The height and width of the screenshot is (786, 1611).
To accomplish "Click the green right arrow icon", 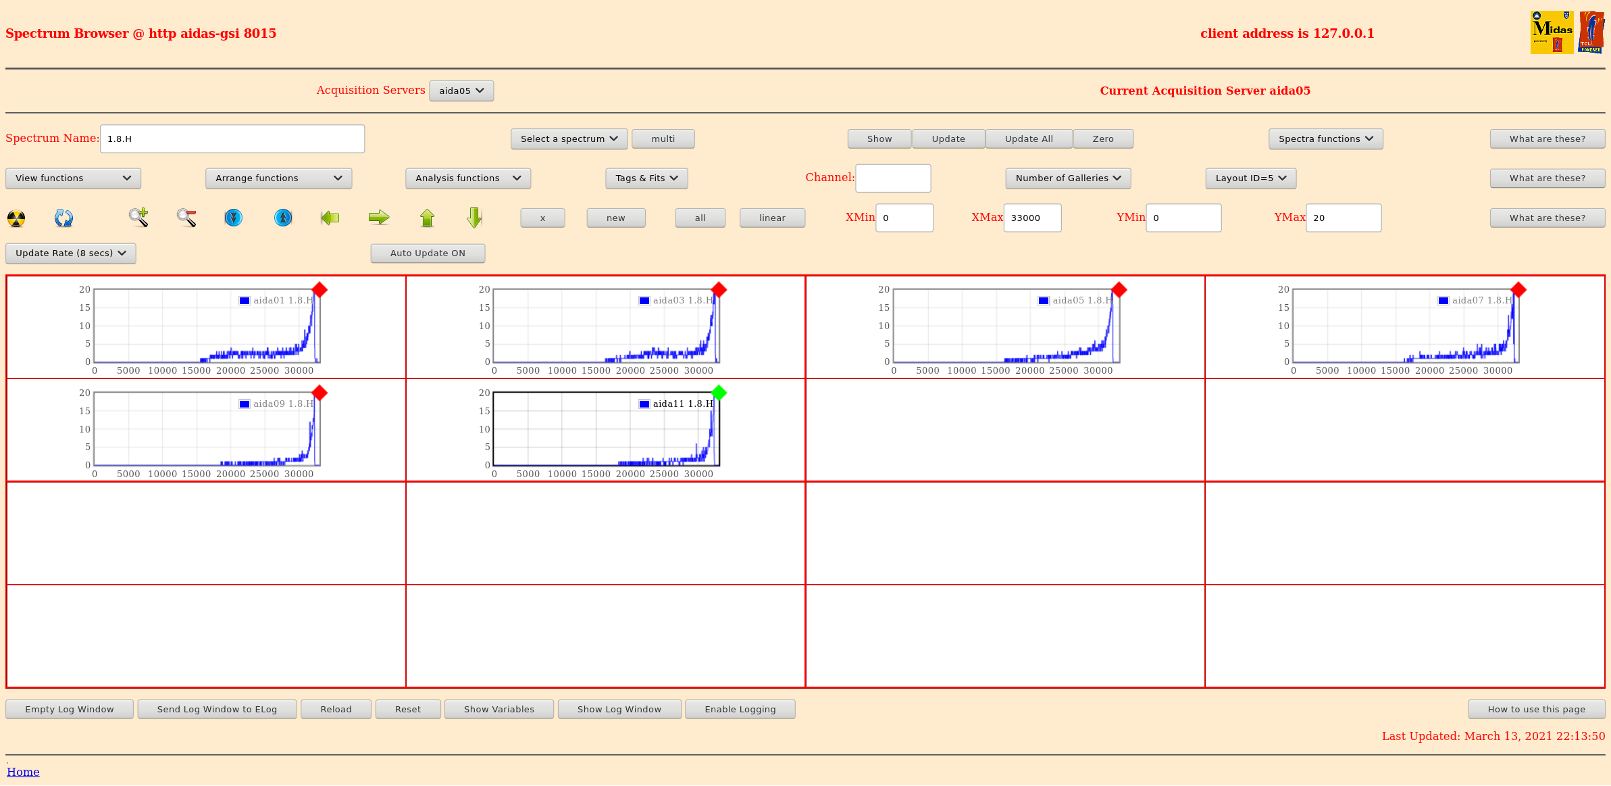I will coord(379,218).
